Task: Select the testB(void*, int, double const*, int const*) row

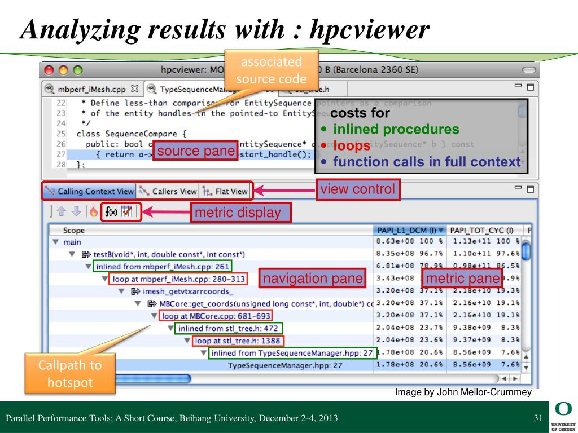Action: coord(211,254)
